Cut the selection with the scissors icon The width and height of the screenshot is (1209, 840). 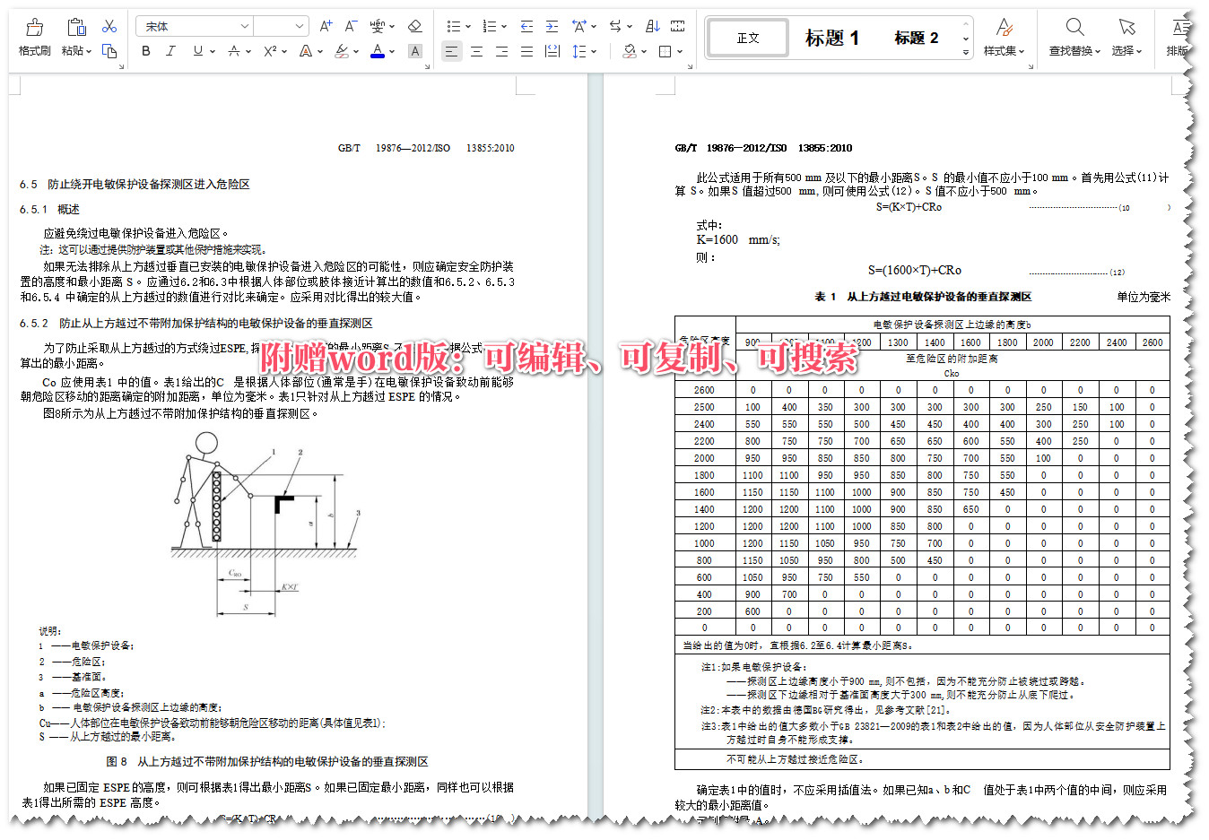[109, 26]
